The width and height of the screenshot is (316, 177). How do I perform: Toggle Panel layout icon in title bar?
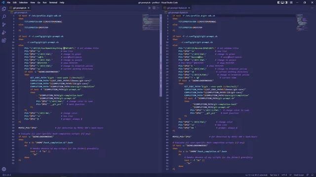click(x=282, y=2)
